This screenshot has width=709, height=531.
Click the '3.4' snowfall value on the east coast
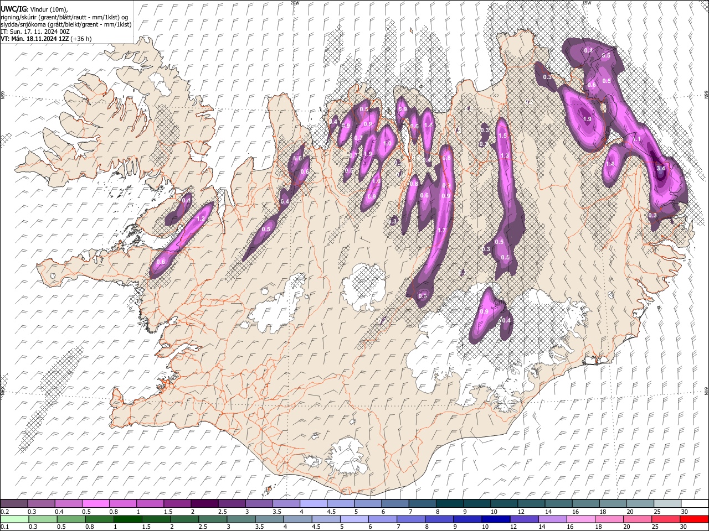[x=660, y=168]
